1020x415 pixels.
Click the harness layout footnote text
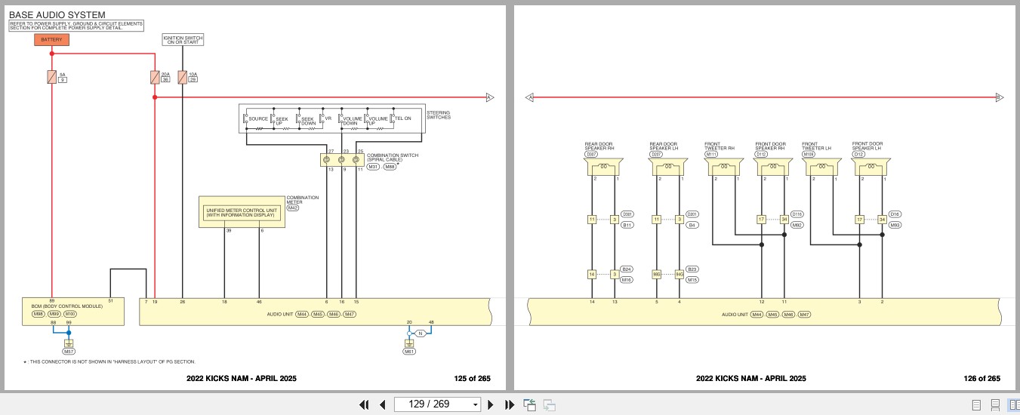tap(109, 362)
